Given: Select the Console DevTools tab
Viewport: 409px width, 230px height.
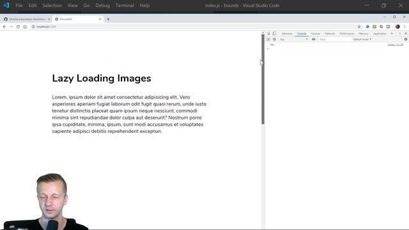Looking at the screenshot, I should click(302, 34).
